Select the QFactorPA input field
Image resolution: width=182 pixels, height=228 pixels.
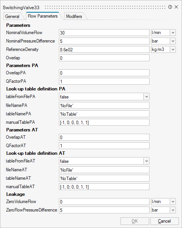pyautogui.click(x=104, y=81)
